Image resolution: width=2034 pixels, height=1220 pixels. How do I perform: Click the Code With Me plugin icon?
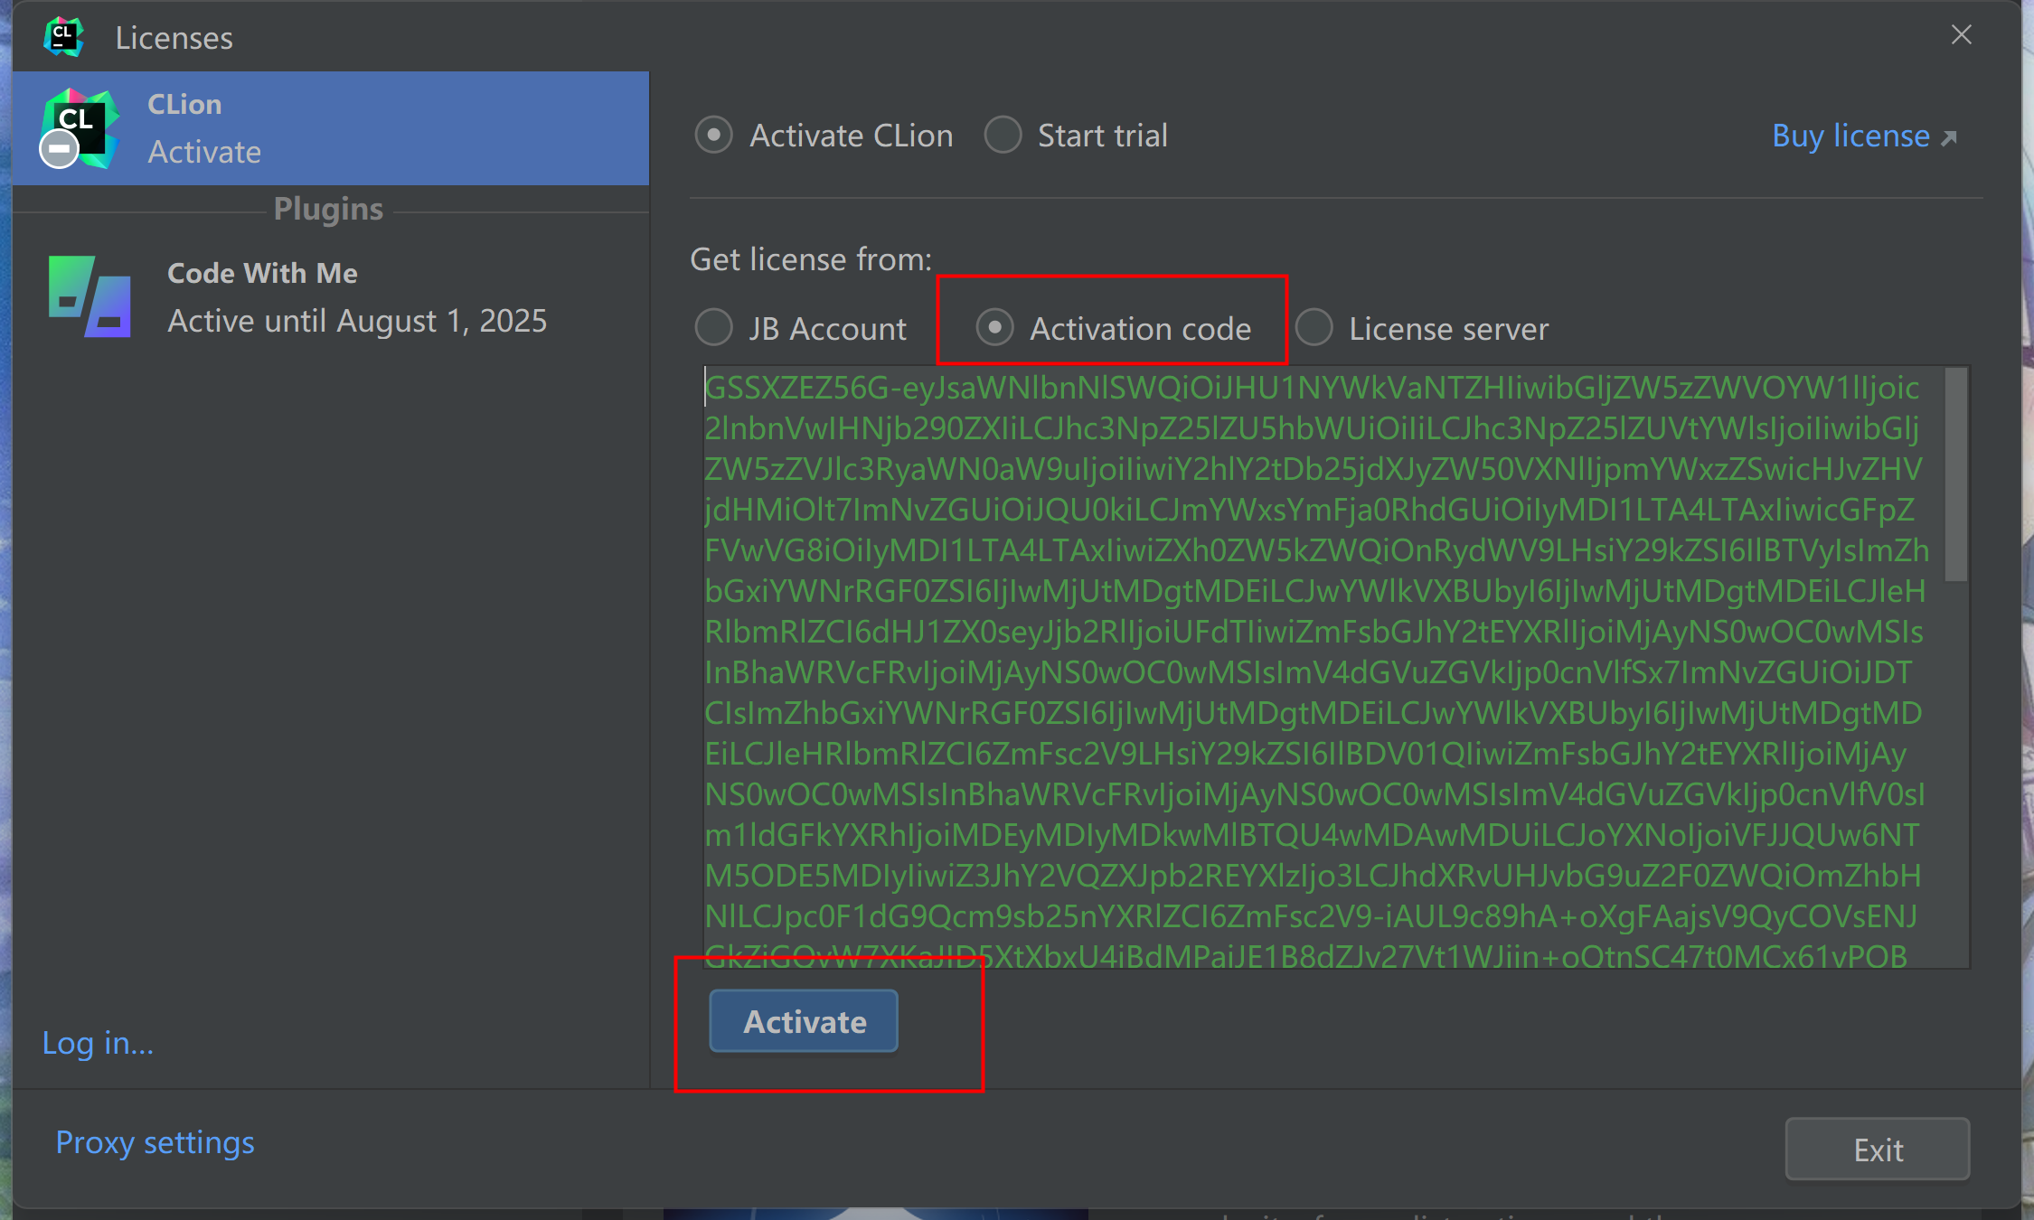[89, 296]
